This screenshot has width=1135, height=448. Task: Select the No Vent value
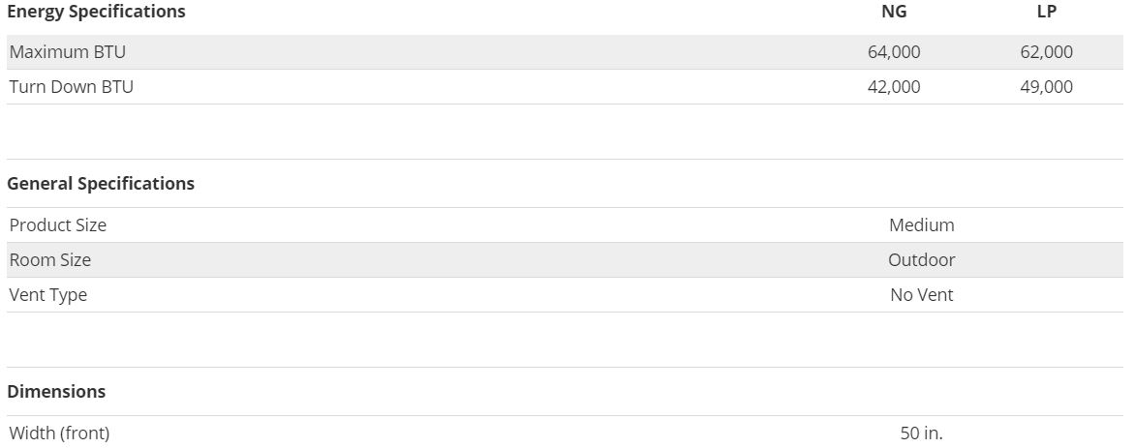pyautogui.click(x=921, y=295)
